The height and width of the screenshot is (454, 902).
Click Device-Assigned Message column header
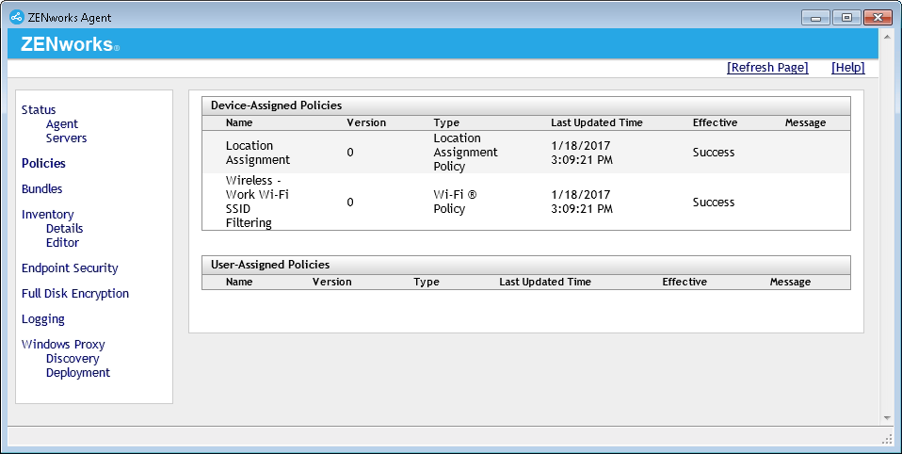pos(805,122)
